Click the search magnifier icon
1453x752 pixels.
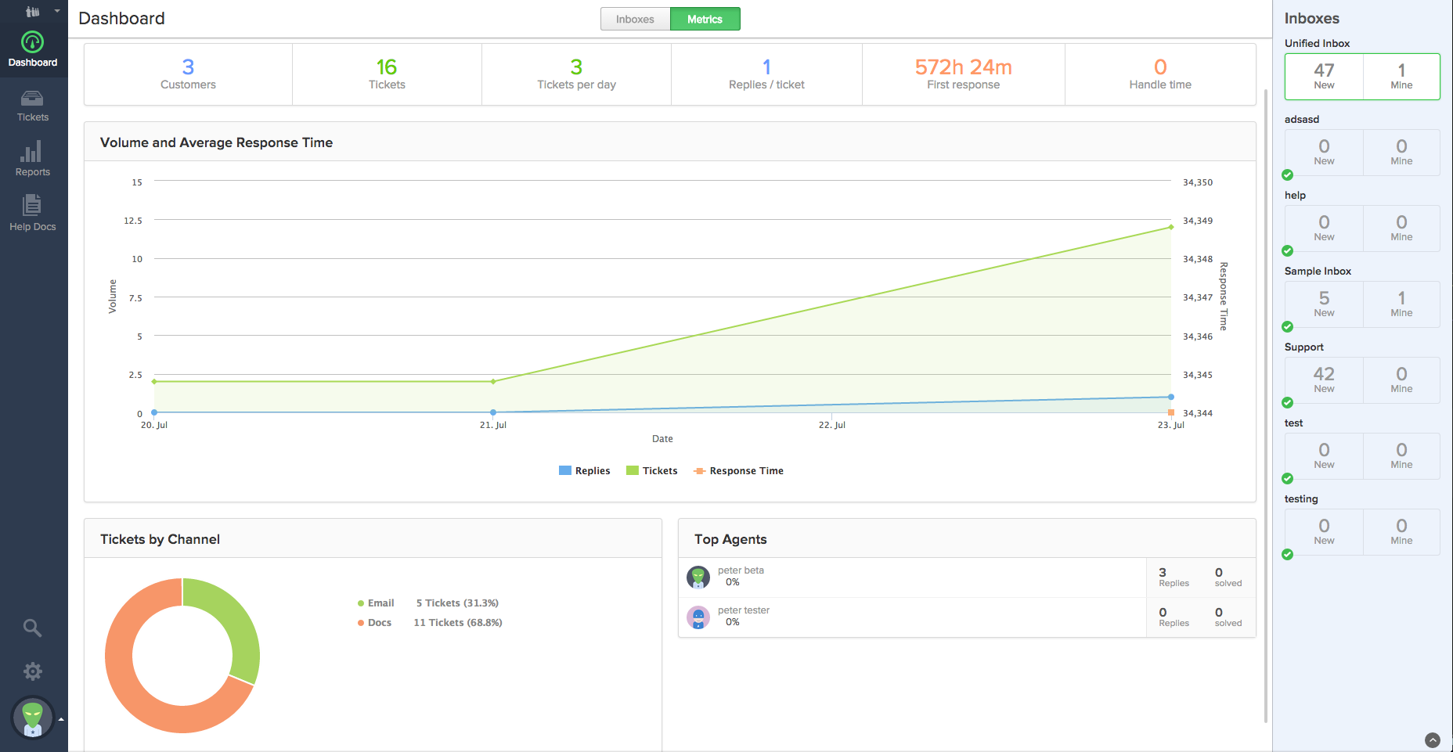point(32,628)
